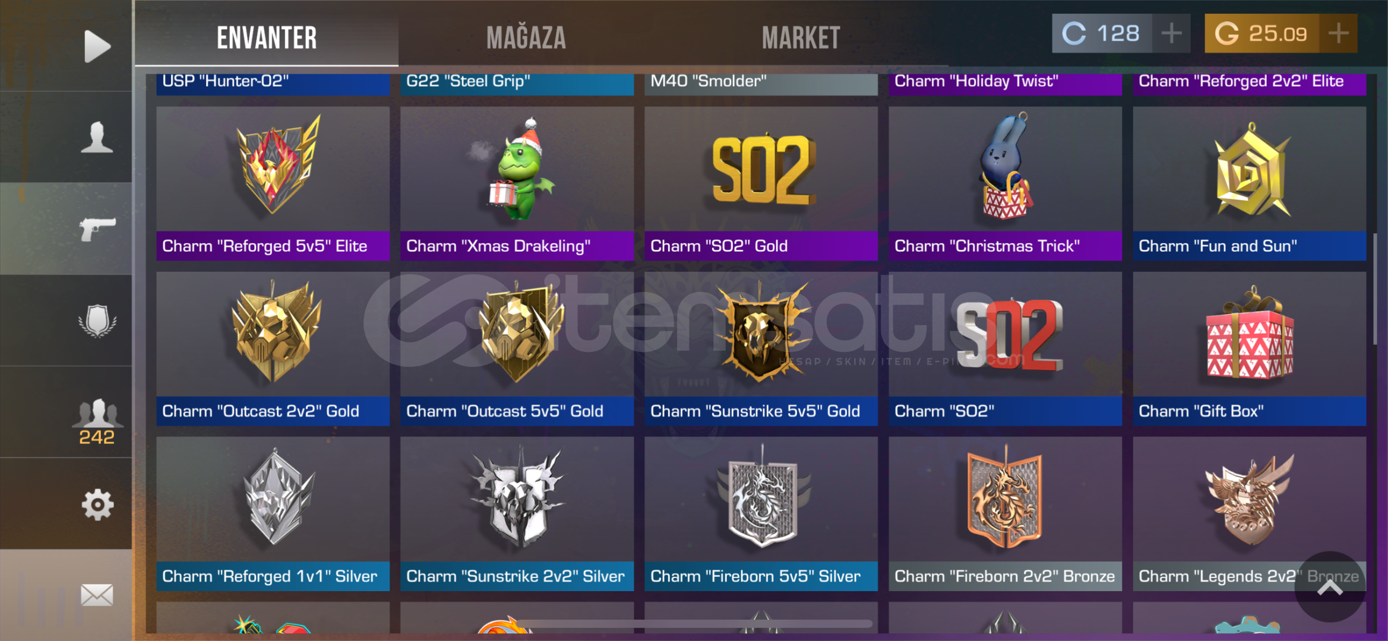Image resolution: width=1388 pixels, height=641 pixels.
Task: Open the settings gear icon
Action: click(97, 504)
